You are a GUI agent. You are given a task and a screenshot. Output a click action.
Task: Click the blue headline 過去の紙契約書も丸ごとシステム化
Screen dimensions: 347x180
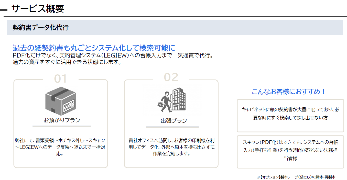pyautogui.click(x=94, y=48)
